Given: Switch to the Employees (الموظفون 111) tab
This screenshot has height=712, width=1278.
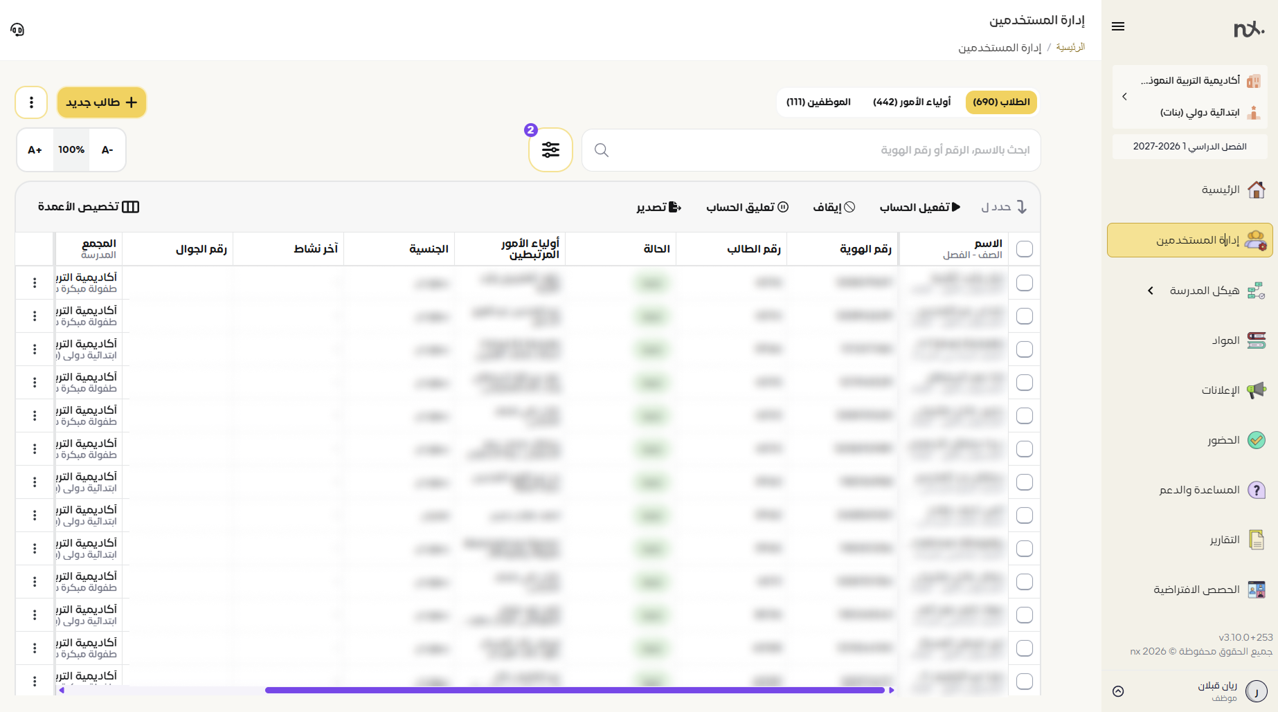Looking at the screenshot, I should coord(818,102).
